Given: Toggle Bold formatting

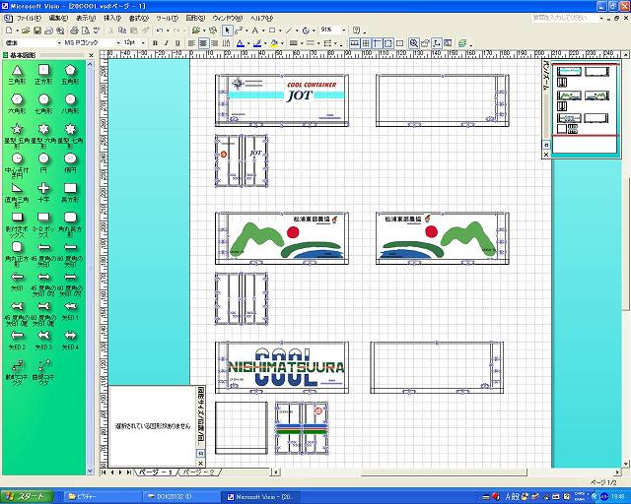Looking at the screenshot, I should (x=155, y=43).
